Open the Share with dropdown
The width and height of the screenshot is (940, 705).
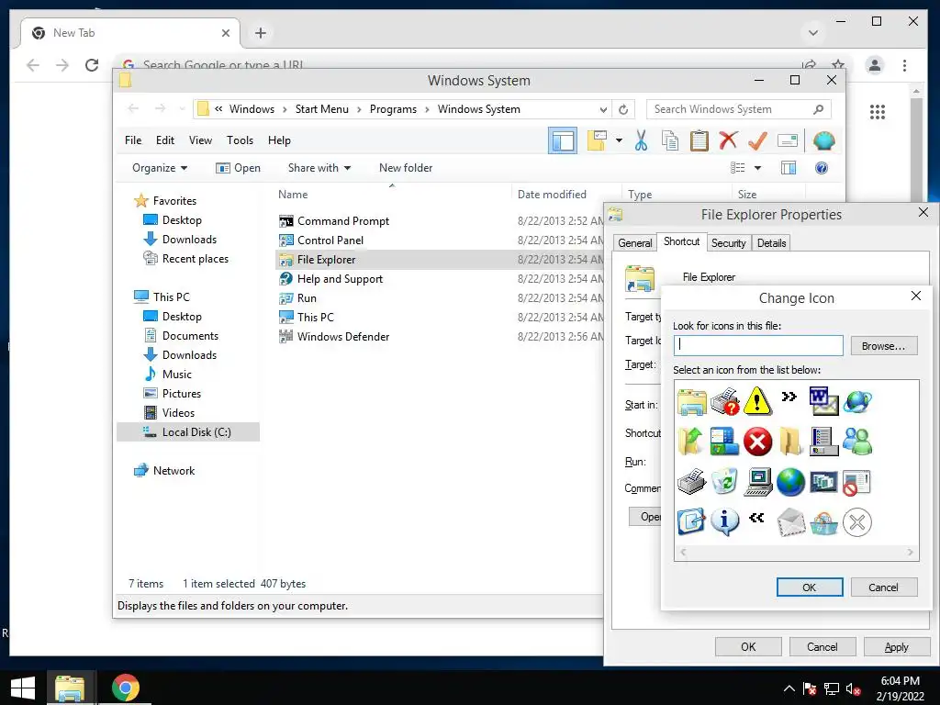(x=319, y=168)
